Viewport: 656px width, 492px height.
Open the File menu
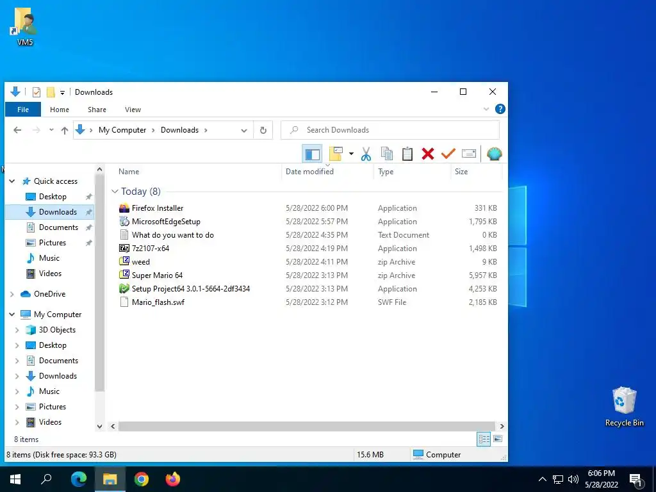tap(23, 110)
